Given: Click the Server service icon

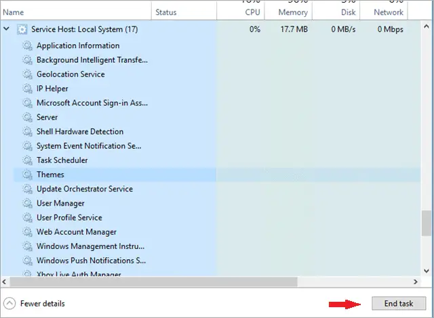Looking at the screenshot, I should 27,117.
